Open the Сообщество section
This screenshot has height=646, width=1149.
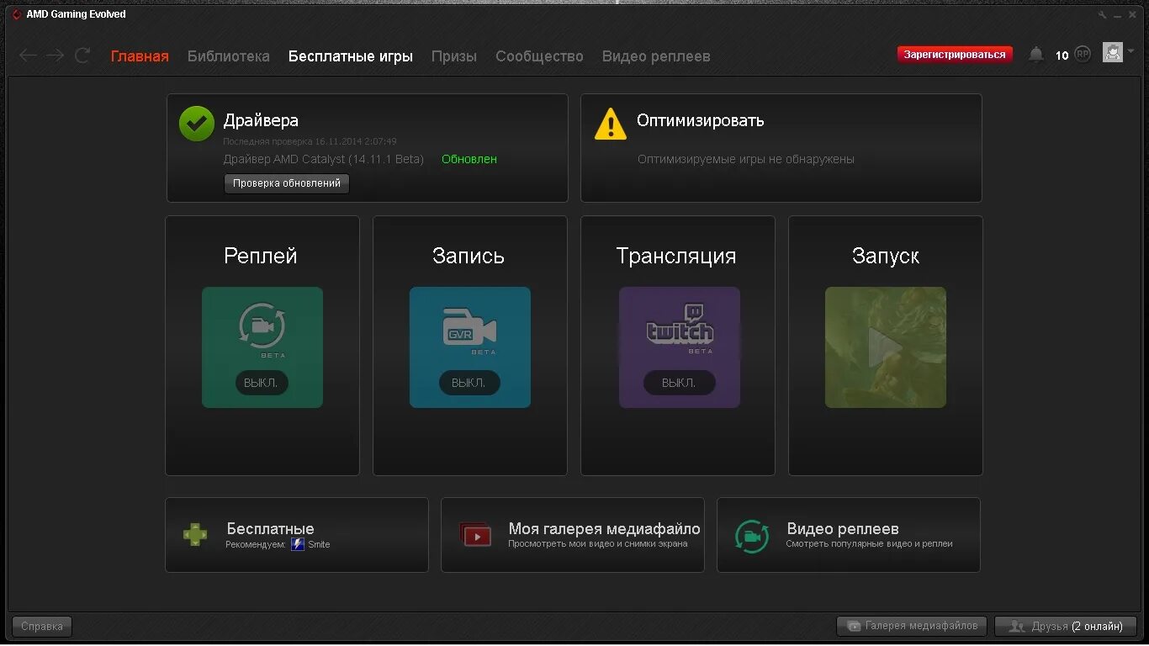tap(539, 56)
